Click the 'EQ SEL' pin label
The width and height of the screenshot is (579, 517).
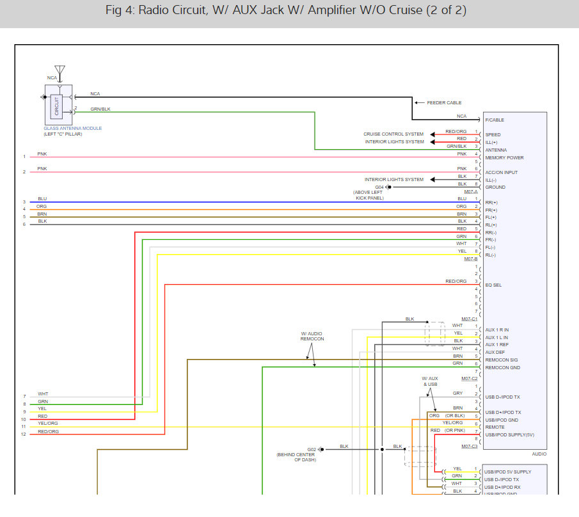click(493, 285)
